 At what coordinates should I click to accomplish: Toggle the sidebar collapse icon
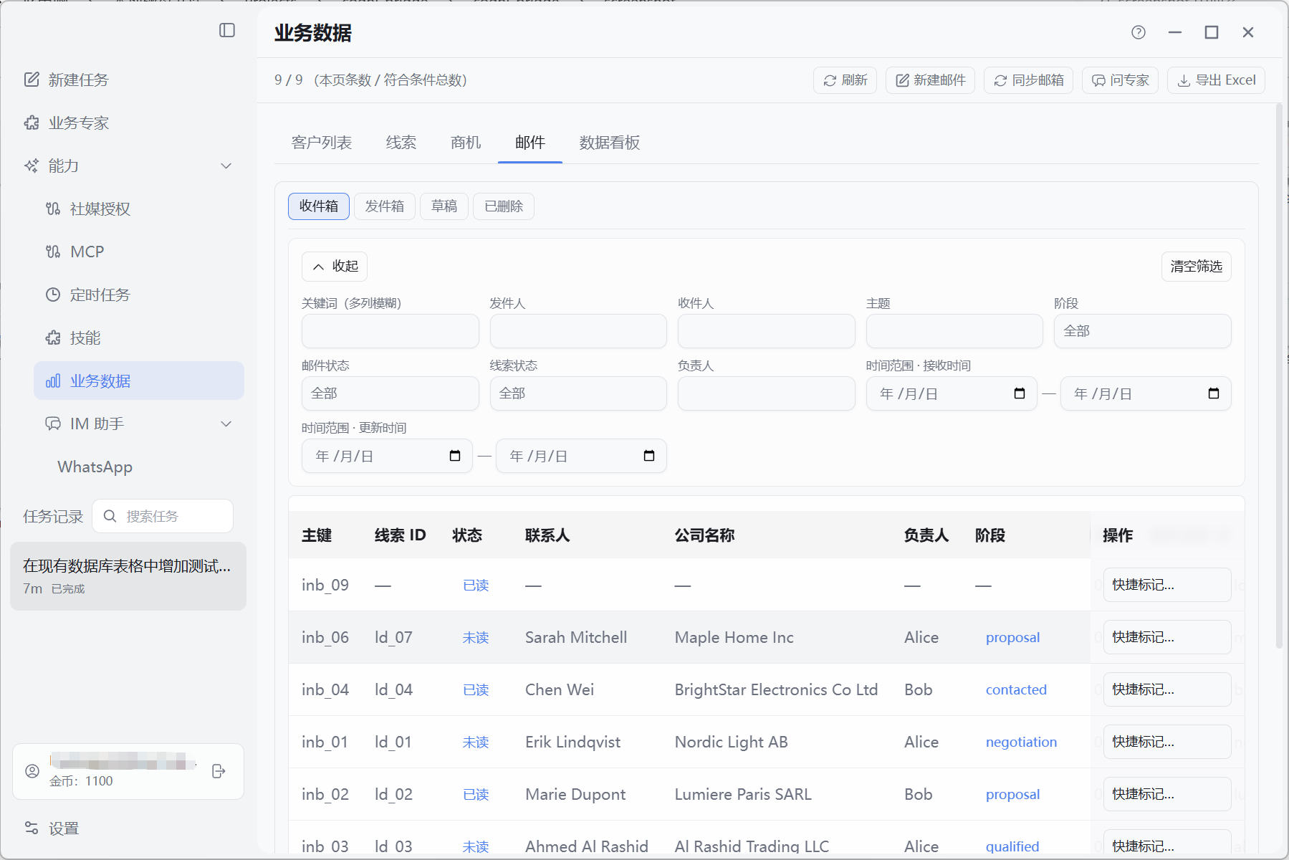[x=227, y=30]
